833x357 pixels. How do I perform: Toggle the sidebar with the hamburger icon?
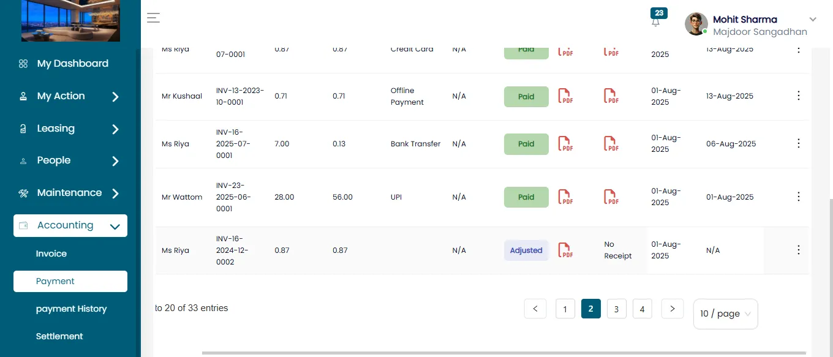(153, 18)
